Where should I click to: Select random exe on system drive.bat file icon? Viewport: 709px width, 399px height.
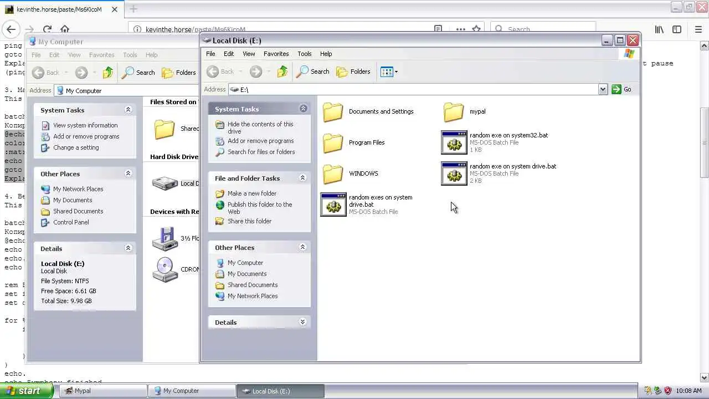[x=454, y=173]
